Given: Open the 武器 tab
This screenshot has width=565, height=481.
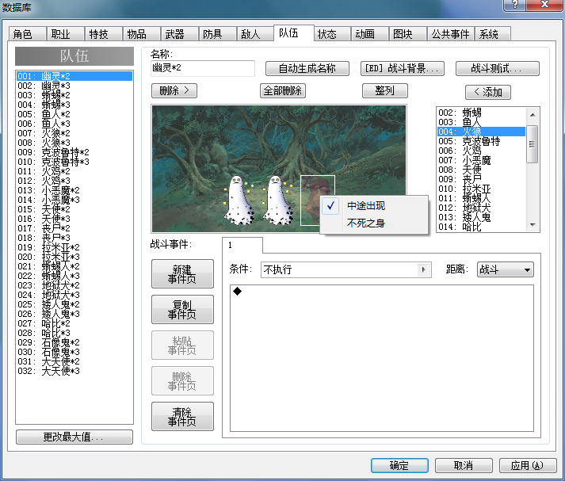Looking at the screenshot, I should pos(180,34).
